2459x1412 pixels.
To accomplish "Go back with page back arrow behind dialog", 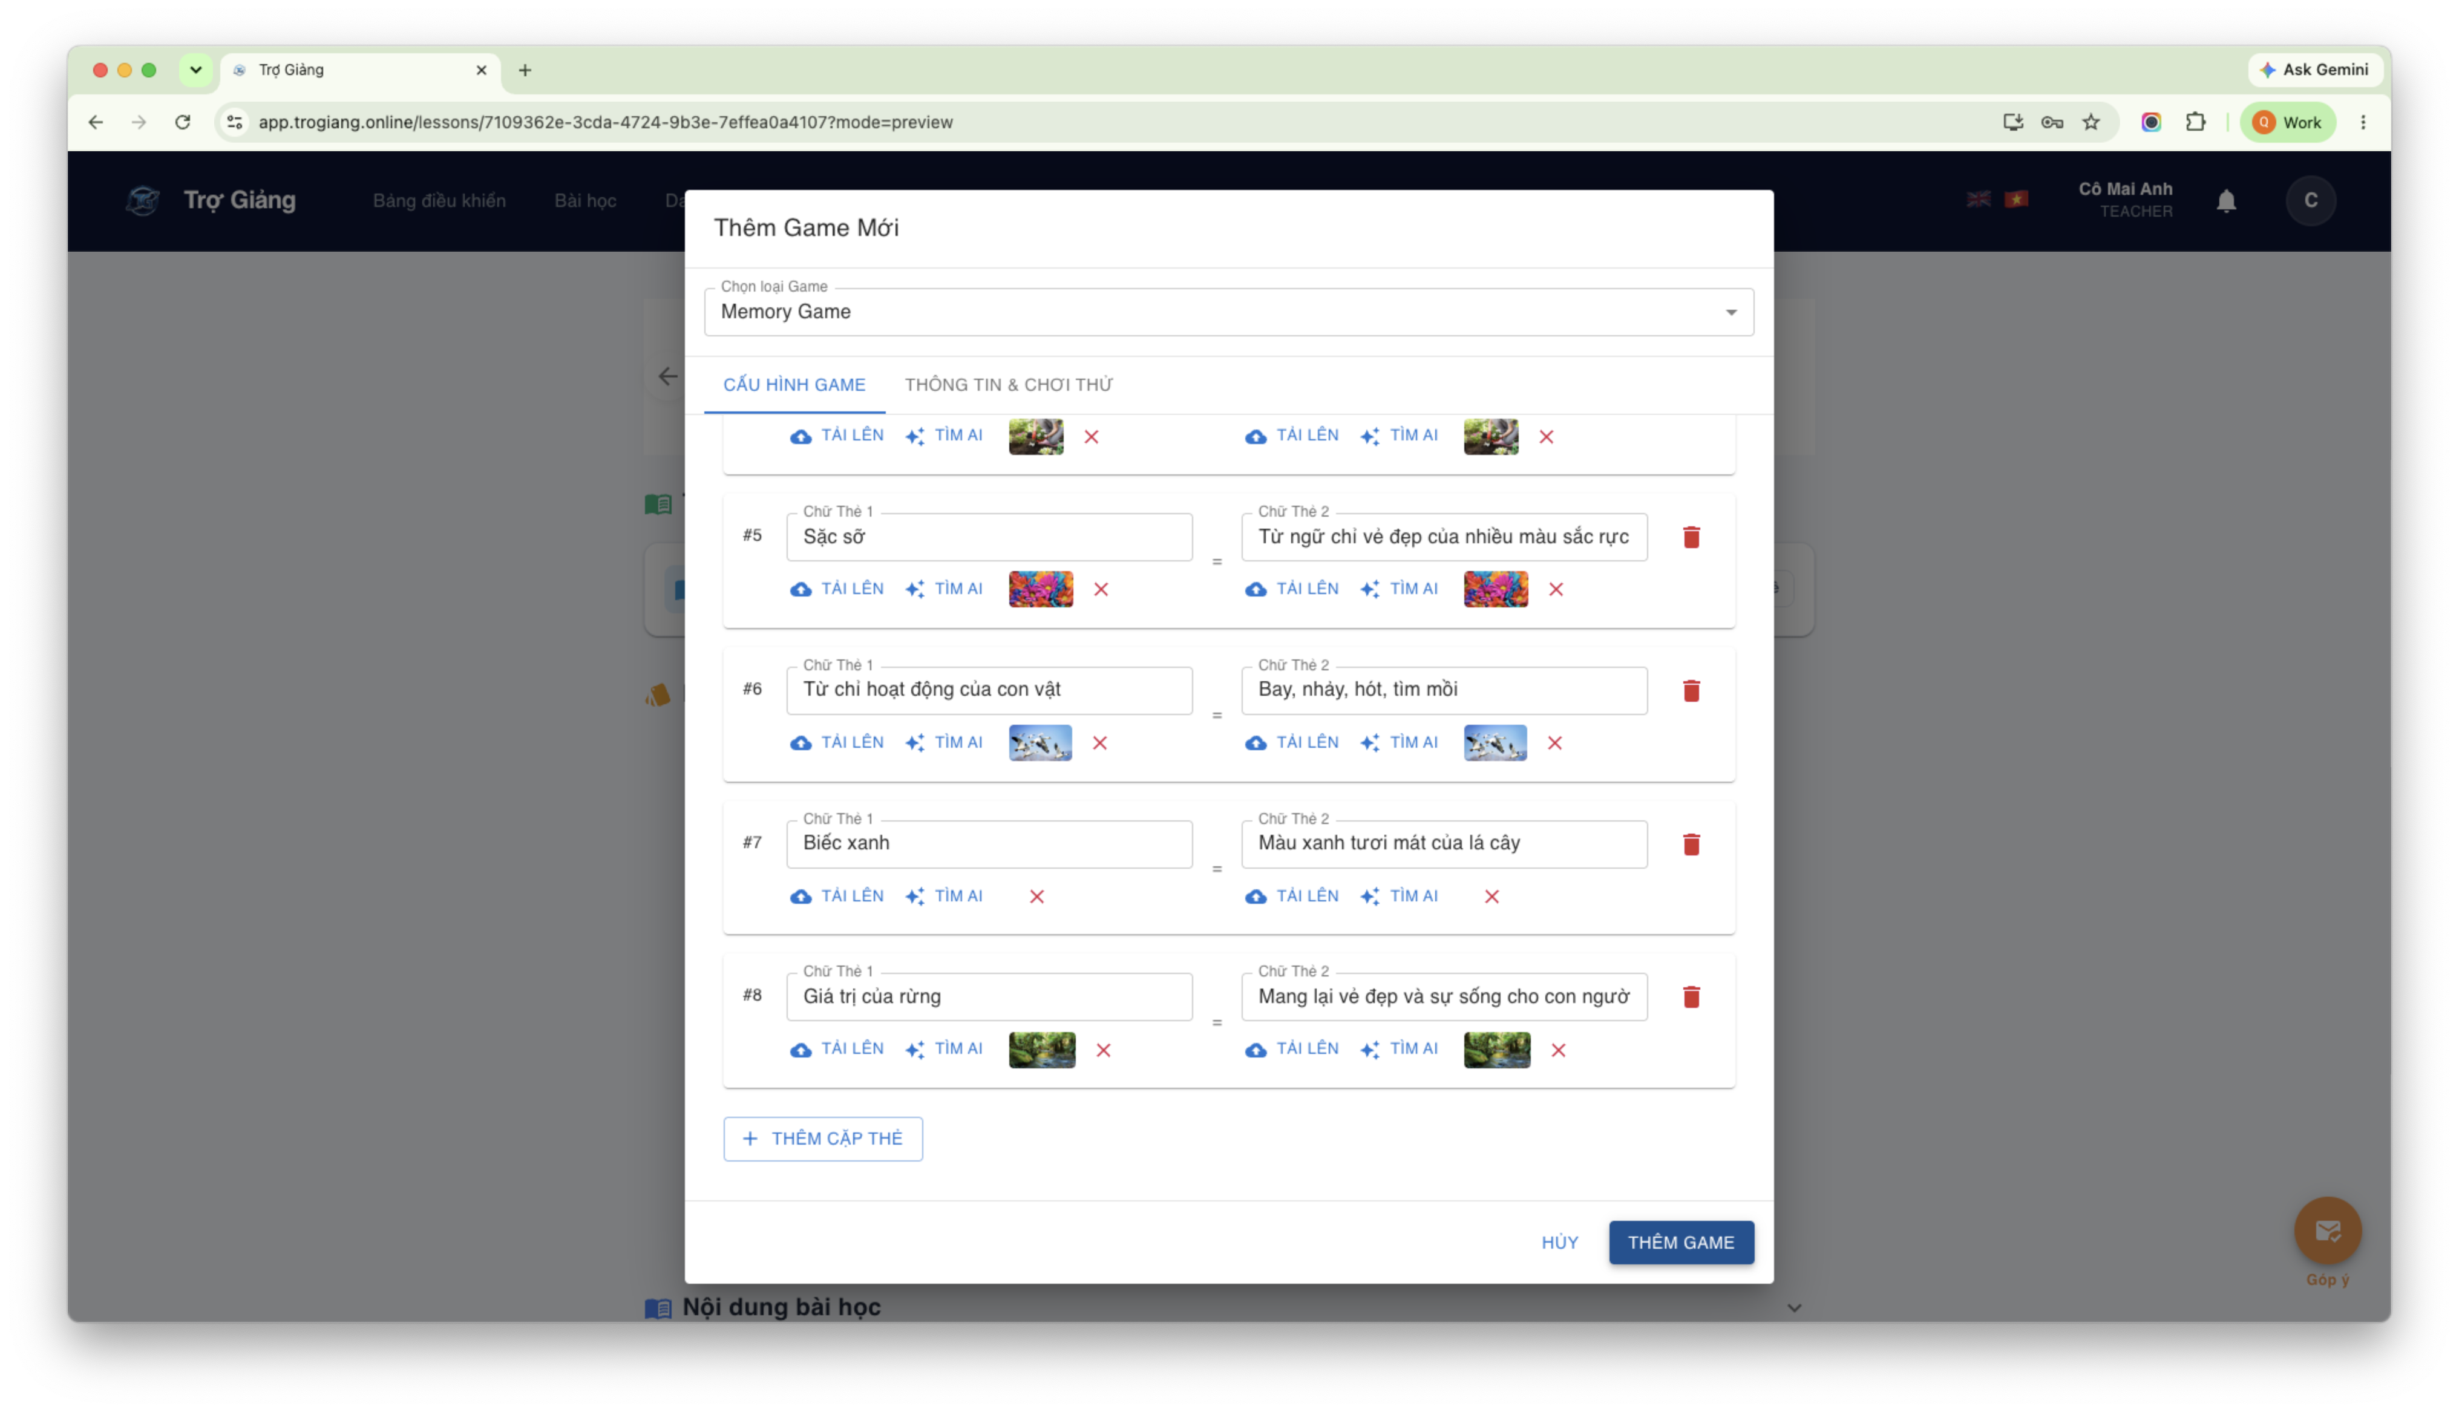I will (x=668, y=376).
